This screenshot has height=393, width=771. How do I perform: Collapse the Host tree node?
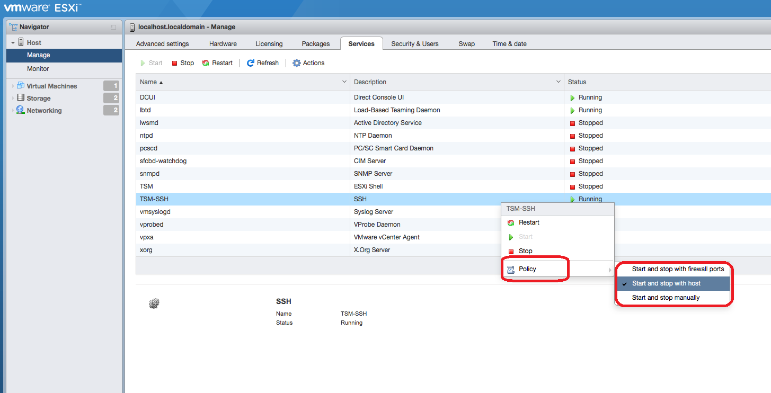[x=13, y=43]
